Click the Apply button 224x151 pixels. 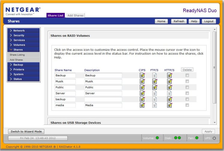(x=208, y=132)
